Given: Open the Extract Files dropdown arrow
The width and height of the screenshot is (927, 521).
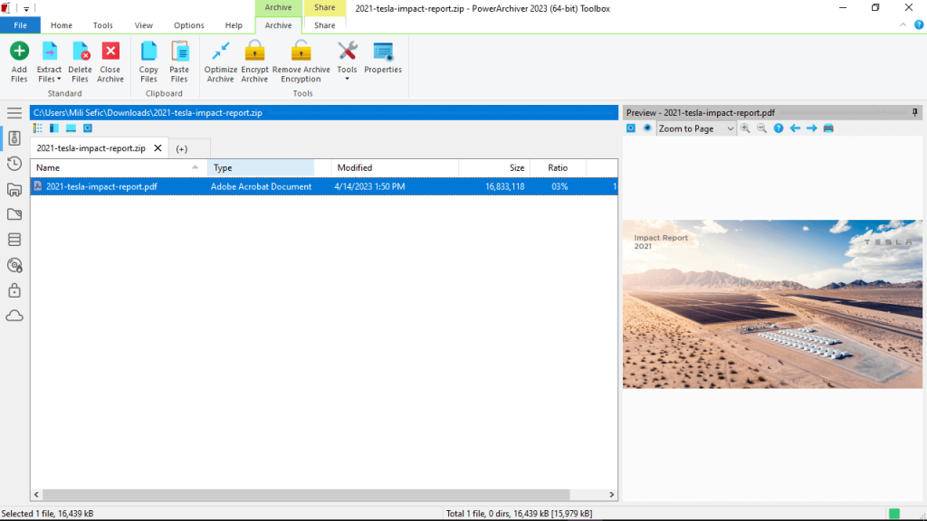Looking at the screenshot, I should point(59,80).
